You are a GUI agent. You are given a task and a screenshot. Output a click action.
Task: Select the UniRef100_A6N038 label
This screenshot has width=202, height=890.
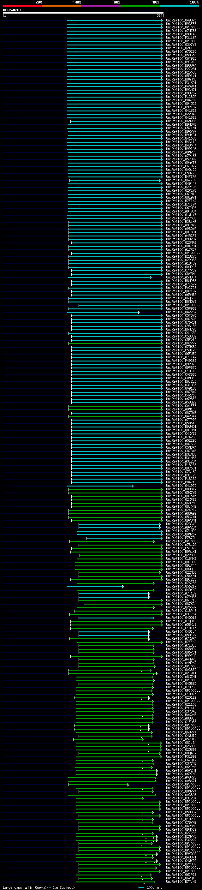[x=181, y=121]
